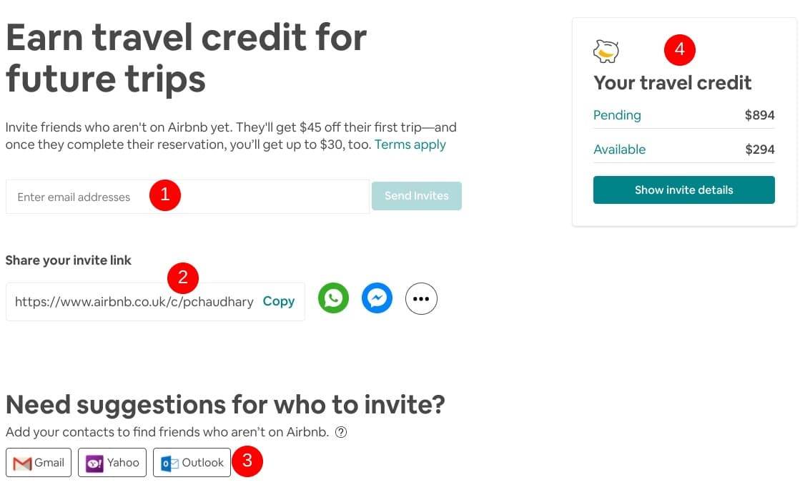Image resolution: width=800 pixels, height=485 pixels.
Task: Connect your Gmail contacts
Action: coord(38,462)
